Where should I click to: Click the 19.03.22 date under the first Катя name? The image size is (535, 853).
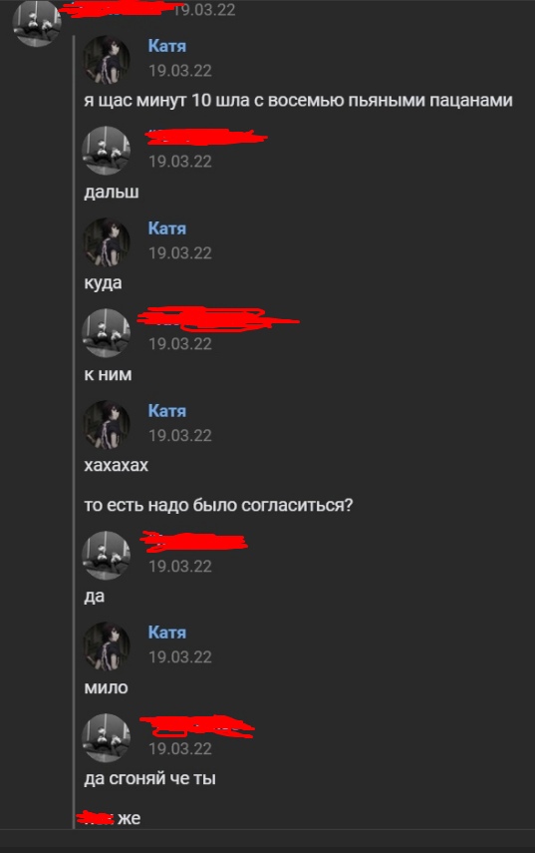(179, 71)
